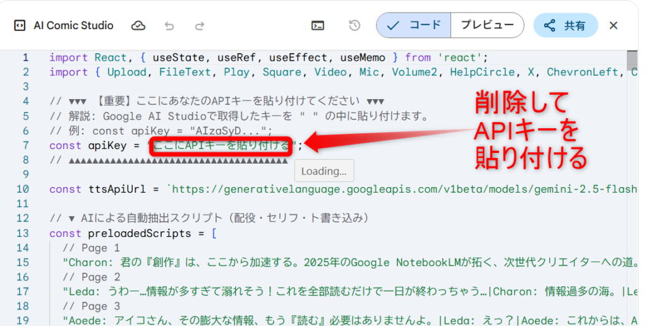
Task: Click line number 14 in the gutter
Action: 22,248
